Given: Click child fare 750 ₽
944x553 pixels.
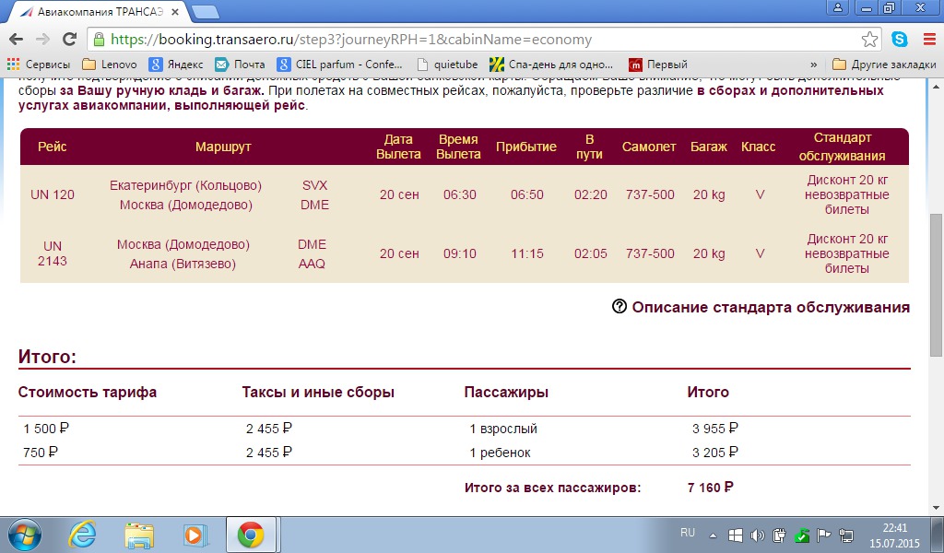Looking at the screenshot, I should 41,453.
